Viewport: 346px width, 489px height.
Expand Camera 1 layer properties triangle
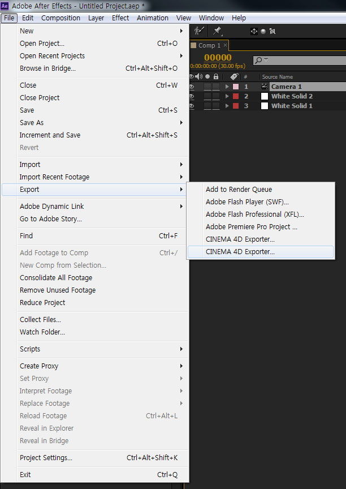(227, 87)
